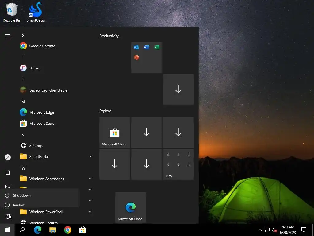Click the letter L section header

pyautogui.click(x=23, y=80)
